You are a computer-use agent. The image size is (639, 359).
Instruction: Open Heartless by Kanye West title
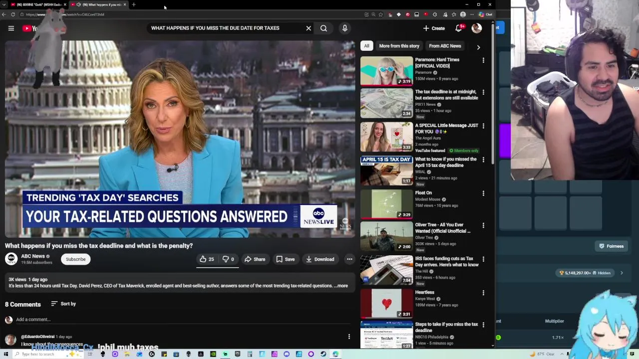(424, 292)
